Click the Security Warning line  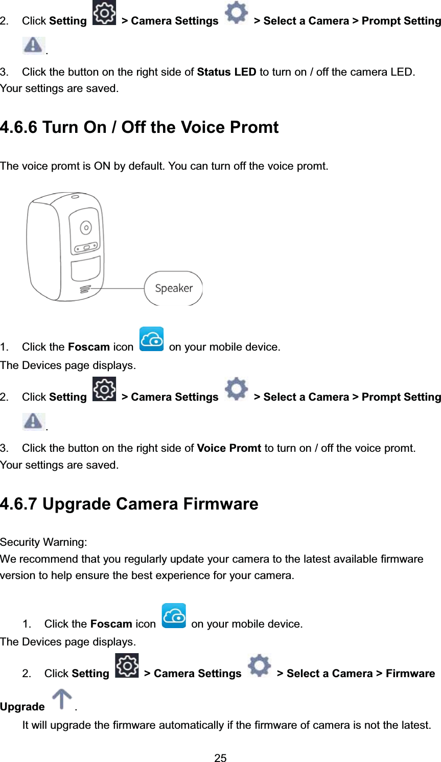(x=43, y=542)
